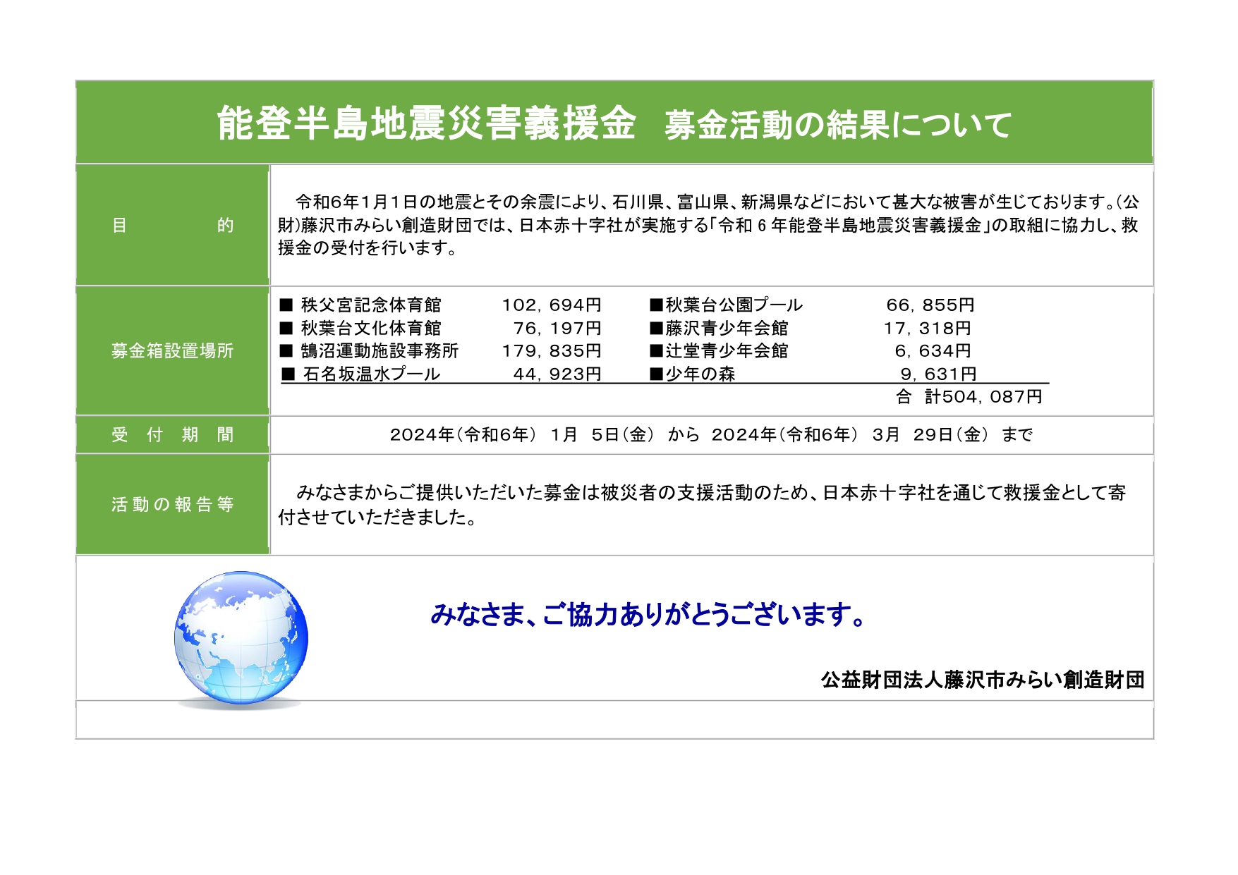Image resolution: width=1238 pixels, height=875 pixels.
Task: Click the blue thank-you message みなさま、ご協力ありがとうございます
Action: [x=648, y=615]
